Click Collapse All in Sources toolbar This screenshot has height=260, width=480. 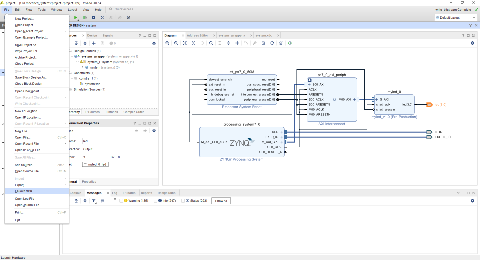pyautogui.click(x=76, y=43)
